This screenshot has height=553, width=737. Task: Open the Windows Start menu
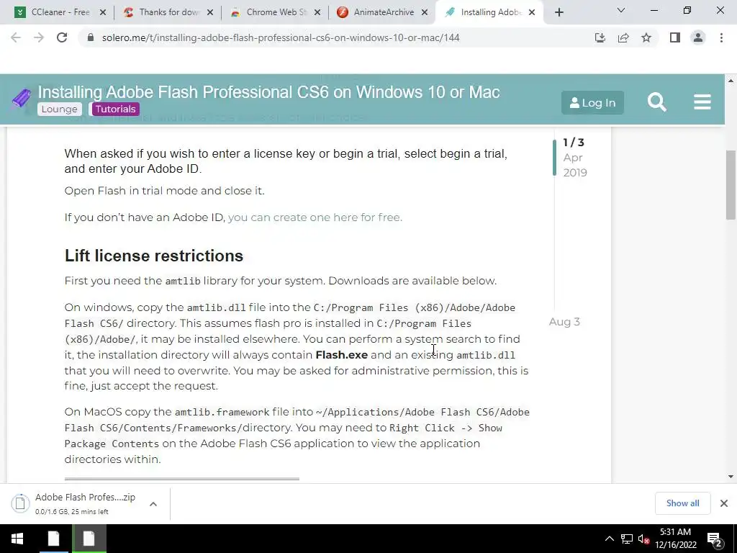(x=17, y=539)
